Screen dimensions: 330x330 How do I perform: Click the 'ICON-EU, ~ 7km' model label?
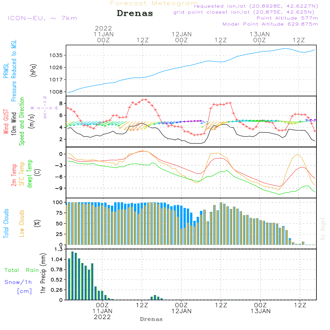(x=43, y=18)
